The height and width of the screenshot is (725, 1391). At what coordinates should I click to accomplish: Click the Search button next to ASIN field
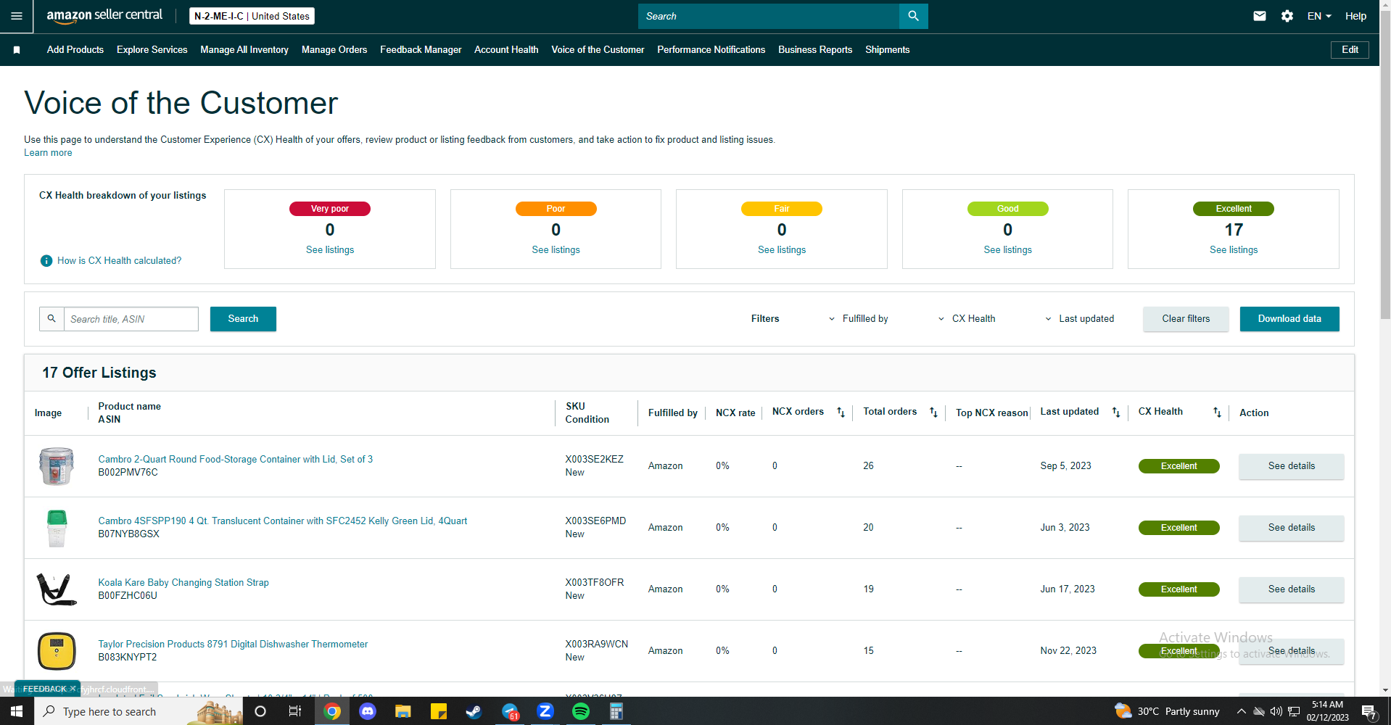click(x=243, y=319)
